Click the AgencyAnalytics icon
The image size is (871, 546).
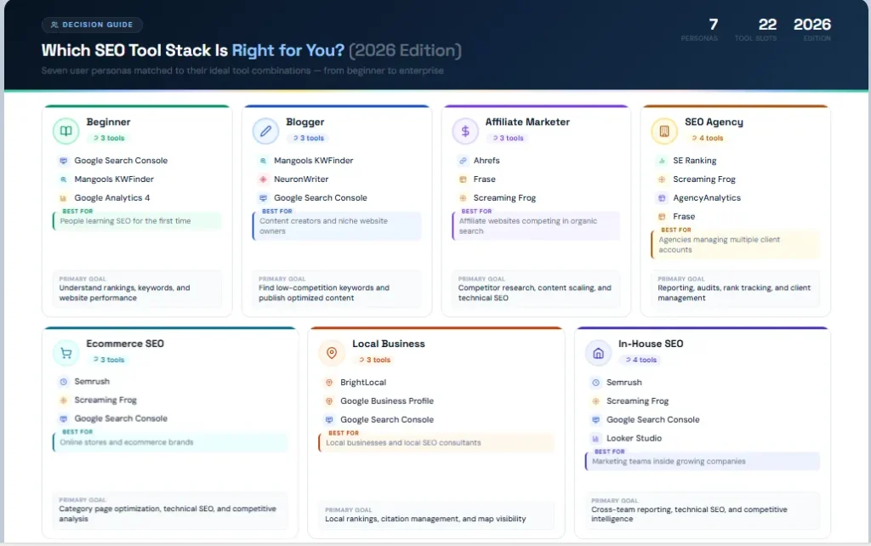pyautogui.click(x=662, y=198)
